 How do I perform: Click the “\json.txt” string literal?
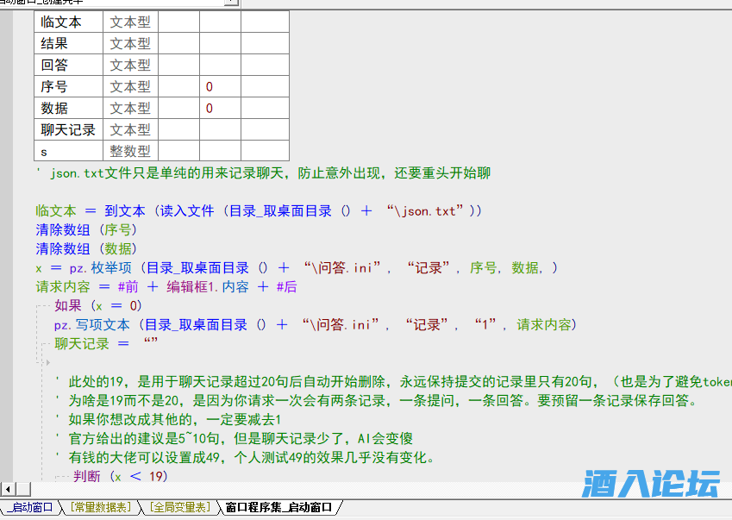(x=425, y=211)
